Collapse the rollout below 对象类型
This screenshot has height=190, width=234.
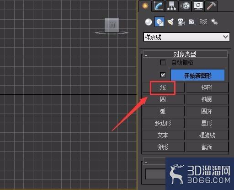click(x=154, y=162)
